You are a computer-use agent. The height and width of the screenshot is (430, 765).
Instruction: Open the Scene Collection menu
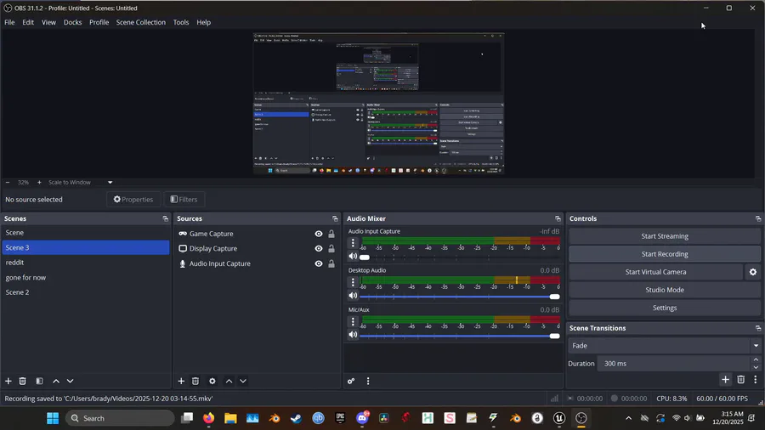140,22
